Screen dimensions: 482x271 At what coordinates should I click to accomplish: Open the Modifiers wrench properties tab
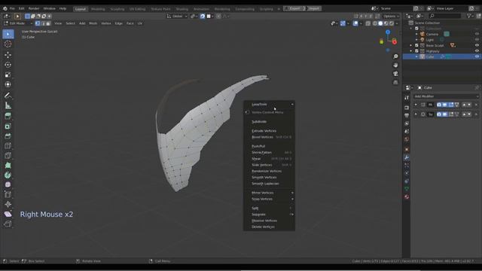(407, 157)
